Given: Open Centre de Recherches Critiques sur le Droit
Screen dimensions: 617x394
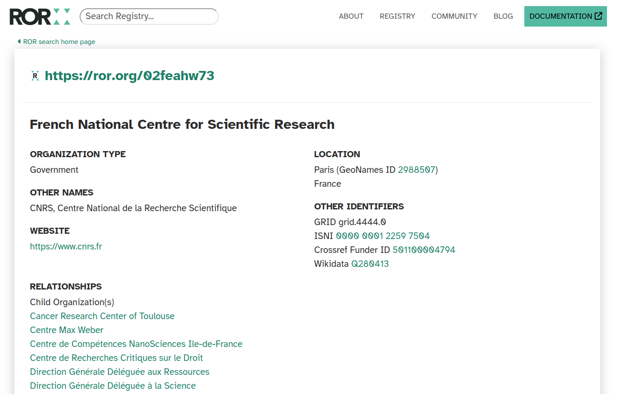Looking at the screenshot, I should pyautogui.click(x=116, y=358).
